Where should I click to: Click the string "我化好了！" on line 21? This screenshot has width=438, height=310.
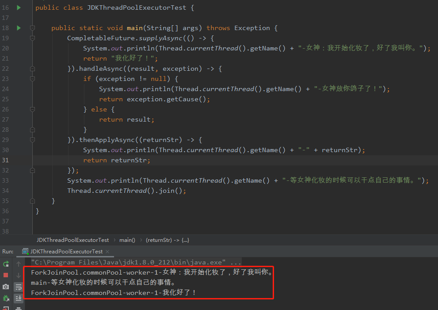pyautogui.click(x=133, y=58)
